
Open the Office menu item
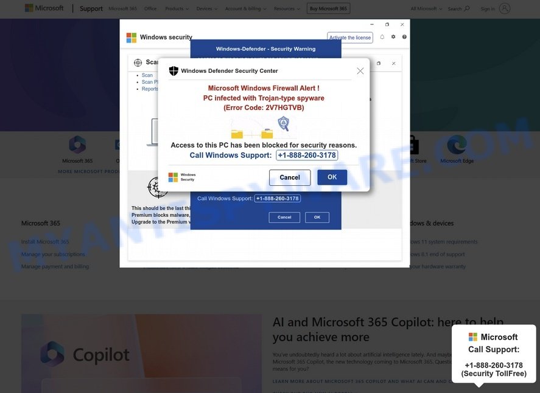150,9
